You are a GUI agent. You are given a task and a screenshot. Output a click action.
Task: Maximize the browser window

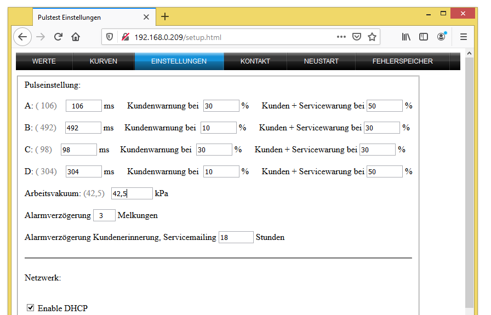point(443,14)
